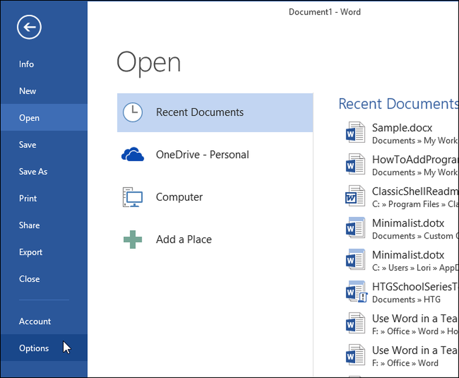
Task: Select Open in the left sidebar
Action: [x=44, y=118]
